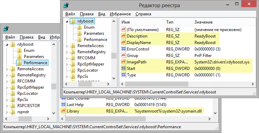
Task: Click the Library string icon in back window
Action: coord(63,111)
